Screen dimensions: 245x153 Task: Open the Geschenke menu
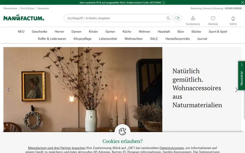(x=39, y=32)
